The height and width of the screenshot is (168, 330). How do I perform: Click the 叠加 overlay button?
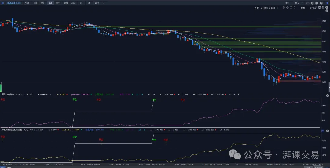[311, 8]
